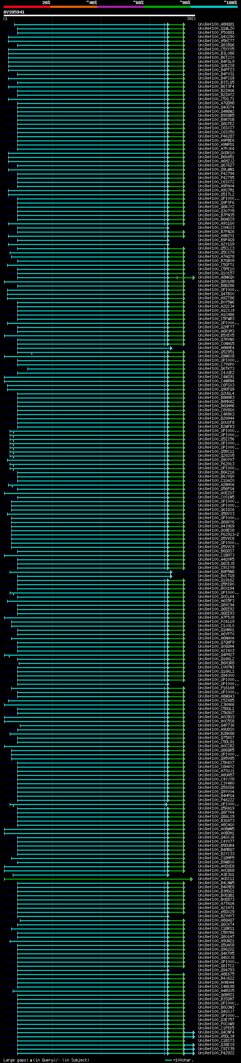Open hit UniRef100_A8HQ81
Viewport: 241px width, 1063px height.
pyautogui.click(x=216, y=25)
